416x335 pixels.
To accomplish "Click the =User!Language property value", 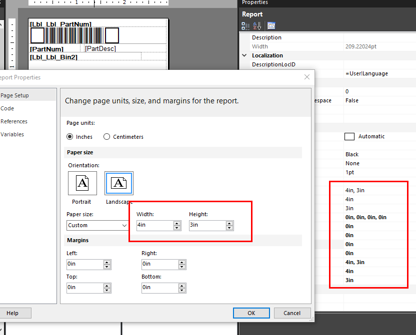I will pyautogui.click(x=366, y=73).
